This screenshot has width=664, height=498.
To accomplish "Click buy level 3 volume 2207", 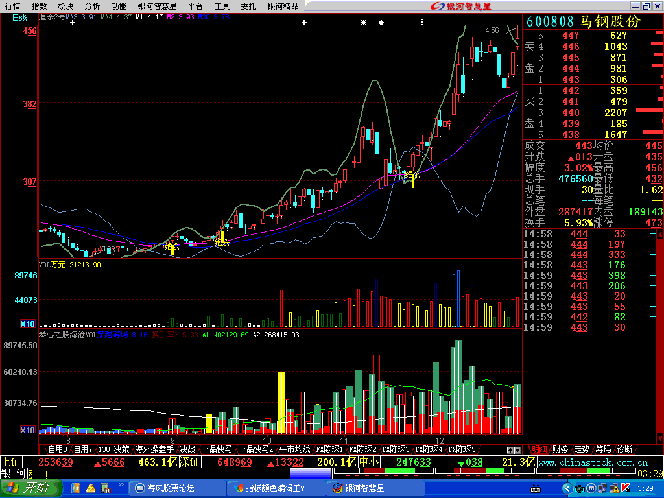I will [x=615, y=113].
